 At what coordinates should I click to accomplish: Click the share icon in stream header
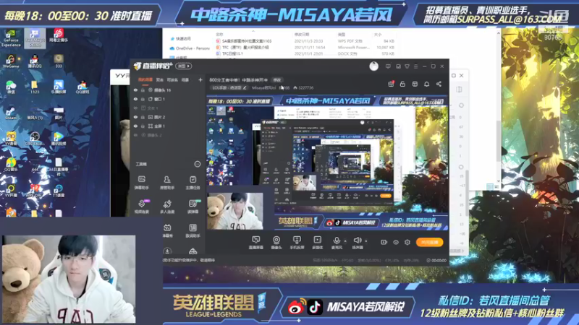[439, 84]
